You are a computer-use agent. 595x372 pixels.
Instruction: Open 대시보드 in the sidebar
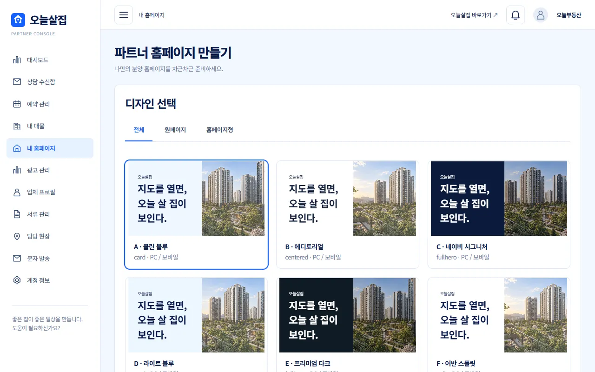pos(50,60)
